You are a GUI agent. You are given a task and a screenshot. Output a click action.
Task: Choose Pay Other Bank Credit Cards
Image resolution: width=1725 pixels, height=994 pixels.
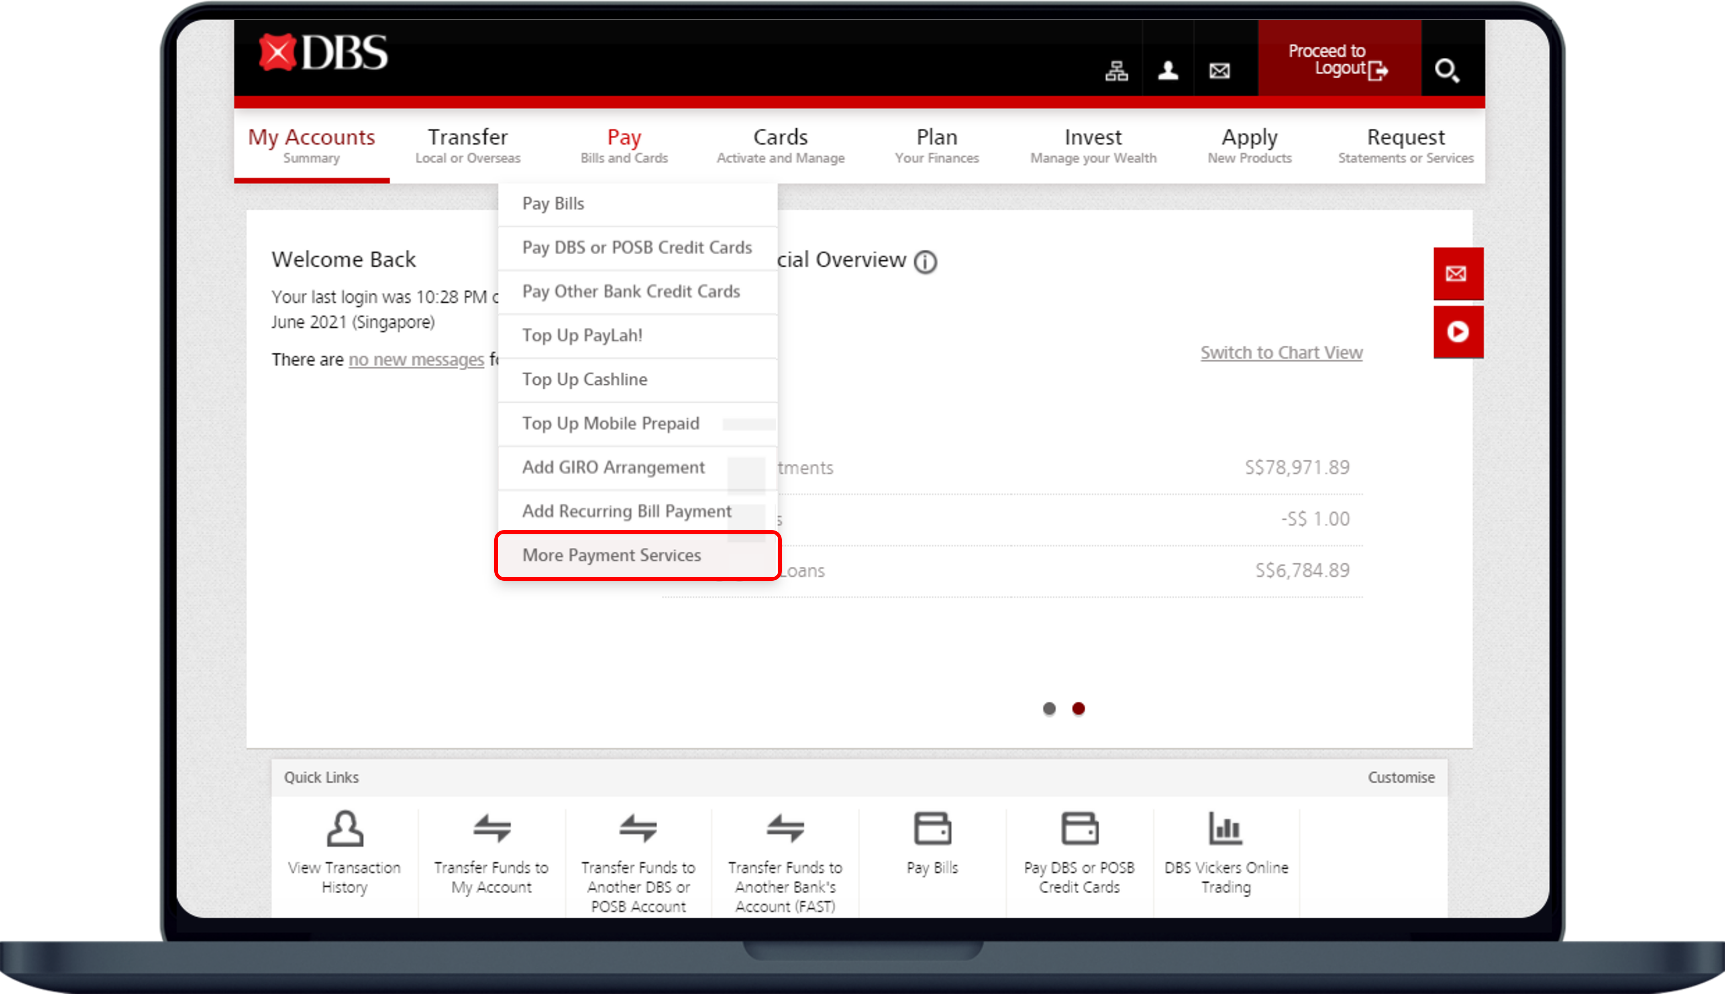tap(637, 292)
